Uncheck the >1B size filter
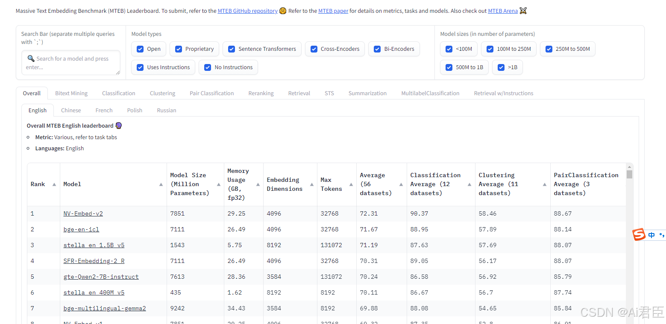The width and height of the screenshot is (666, 324). tap(501, 67)
